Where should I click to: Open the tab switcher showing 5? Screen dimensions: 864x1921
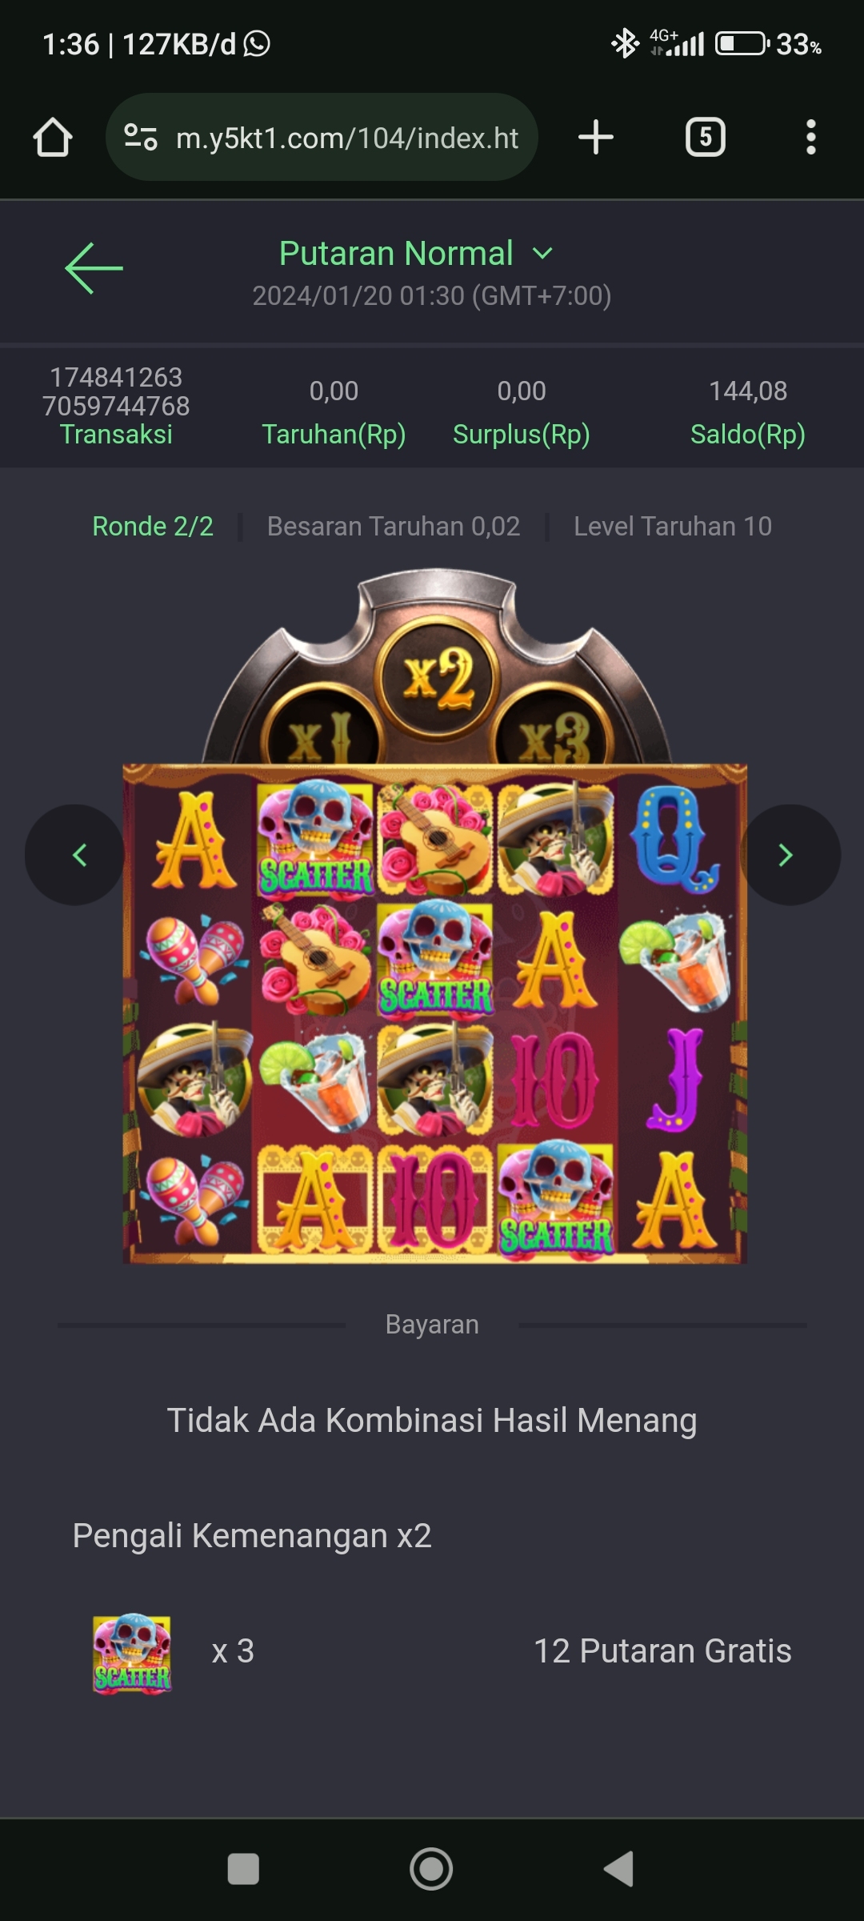tap(705, 137)
